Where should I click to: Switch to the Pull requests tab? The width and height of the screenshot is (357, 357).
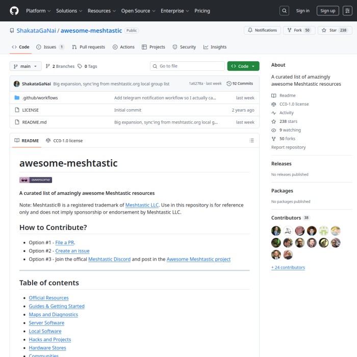click(88, 47)
